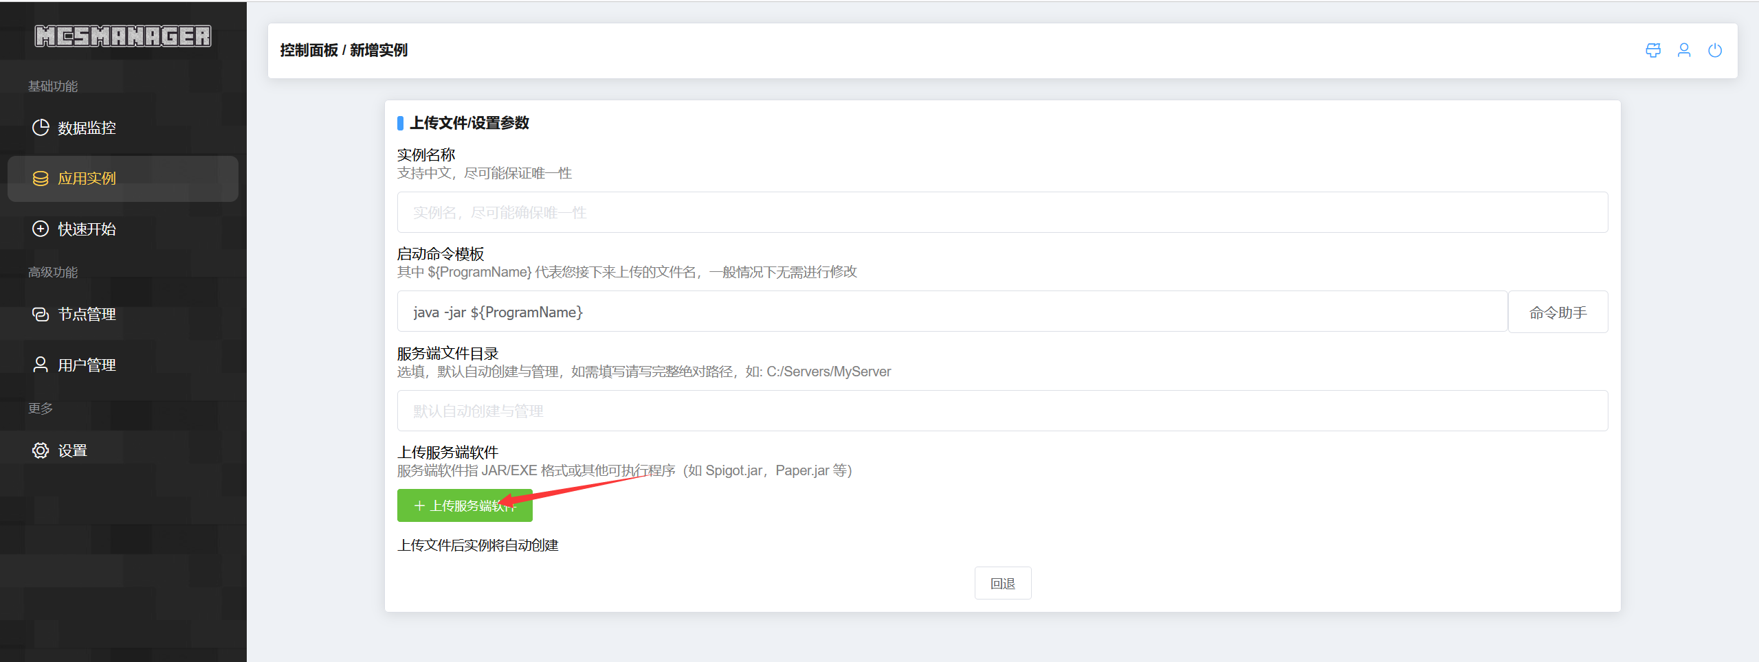Go to the 用户管理 menu item
This screenshot has width=1759, height=662.
[x=87, y=365]
